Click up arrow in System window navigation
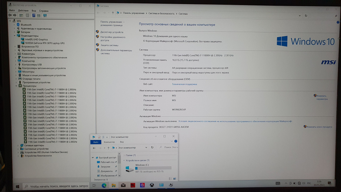 click(x=113, y=13)
